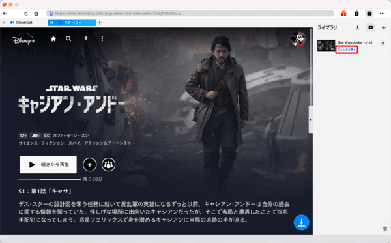The height and width of the screenshot is (243, 391).
Task: Switch to the CleverGet tab
Action: click(x=24, y=23)
